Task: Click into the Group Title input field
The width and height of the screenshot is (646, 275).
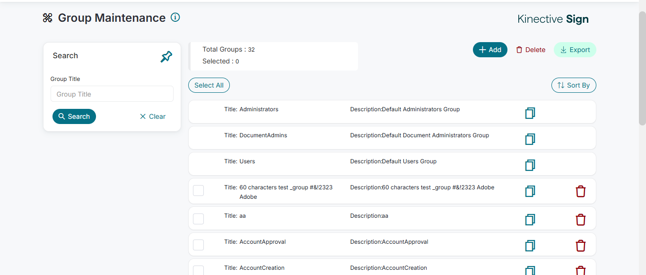Action: (x=112, y=94)
